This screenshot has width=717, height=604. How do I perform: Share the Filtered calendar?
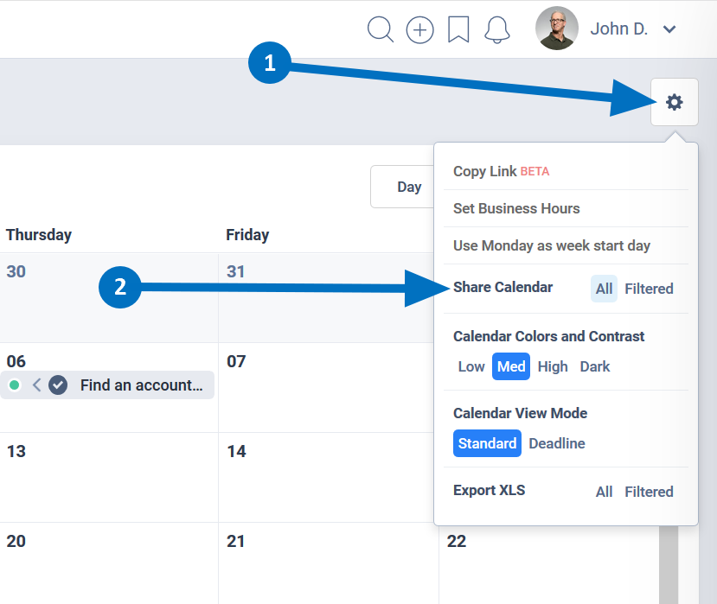tap(649, 289)
